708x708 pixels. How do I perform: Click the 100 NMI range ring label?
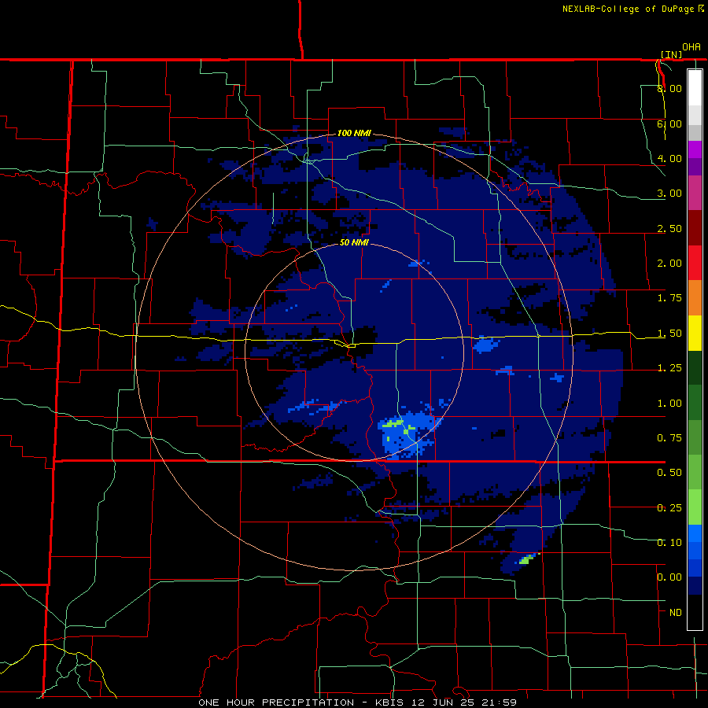coord(355,133)
